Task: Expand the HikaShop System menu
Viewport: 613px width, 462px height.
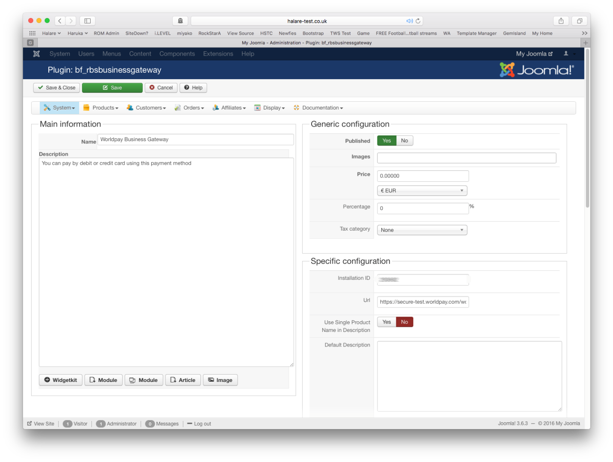Action: click(x=59, y=108)
